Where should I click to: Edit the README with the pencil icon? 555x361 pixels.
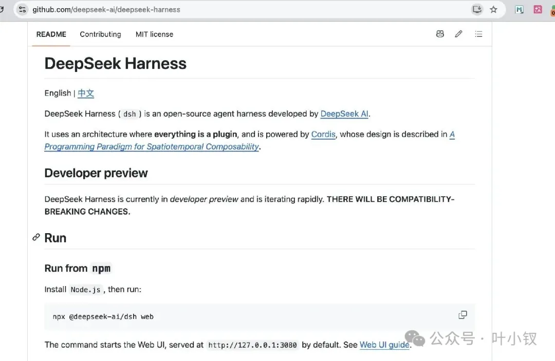coord(459,34)
